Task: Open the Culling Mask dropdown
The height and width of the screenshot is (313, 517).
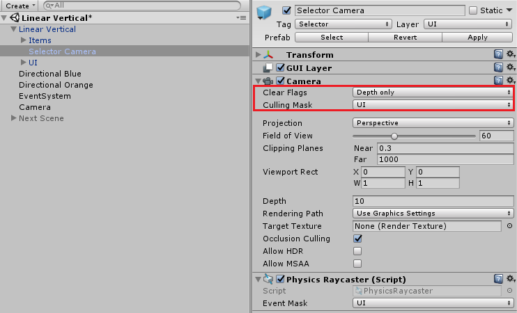Action: tap(433, 104)
